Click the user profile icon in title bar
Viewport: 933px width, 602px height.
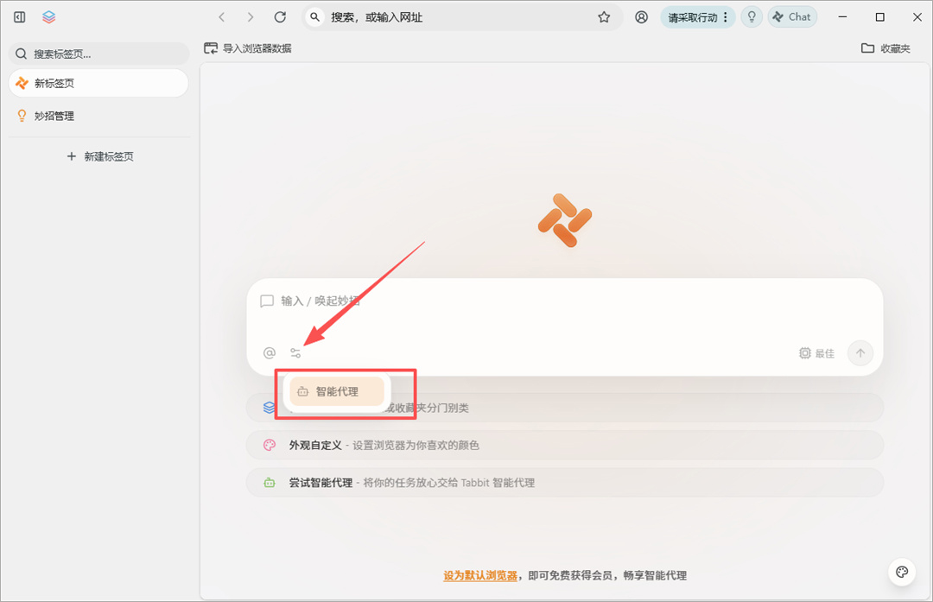(641, 16)
